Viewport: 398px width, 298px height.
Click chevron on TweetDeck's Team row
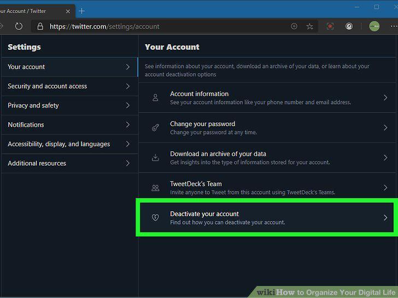click(385, 188)
